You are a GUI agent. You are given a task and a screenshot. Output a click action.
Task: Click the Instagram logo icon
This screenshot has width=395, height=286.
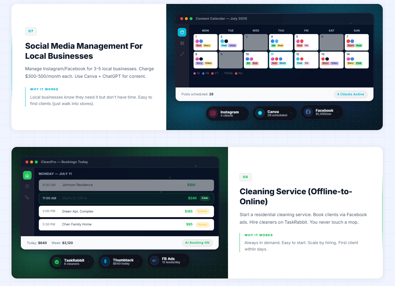(213, 113)
